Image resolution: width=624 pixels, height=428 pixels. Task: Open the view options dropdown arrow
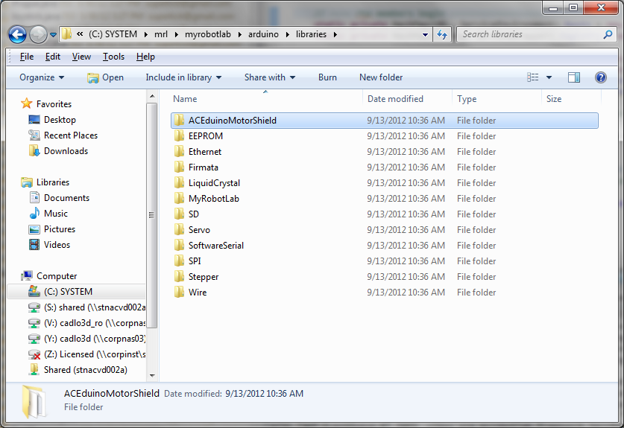point(549,77)
